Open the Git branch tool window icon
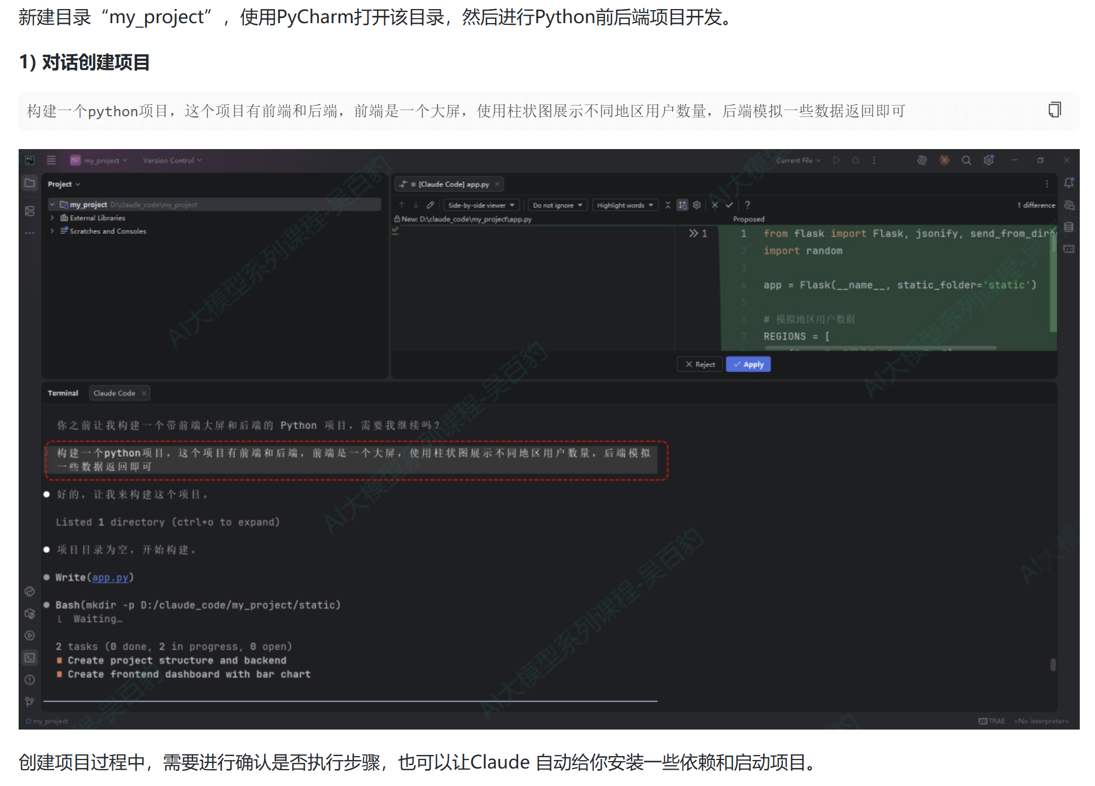Screen dimensions: 1095x786 (x=30, y=701)
